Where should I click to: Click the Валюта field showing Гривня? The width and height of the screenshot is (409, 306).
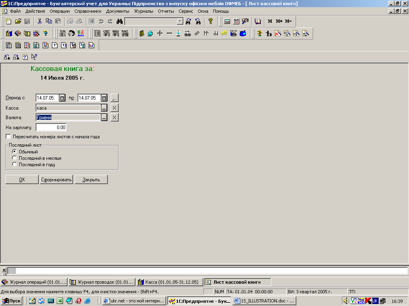pyautogui.click(x=68, y=118)
